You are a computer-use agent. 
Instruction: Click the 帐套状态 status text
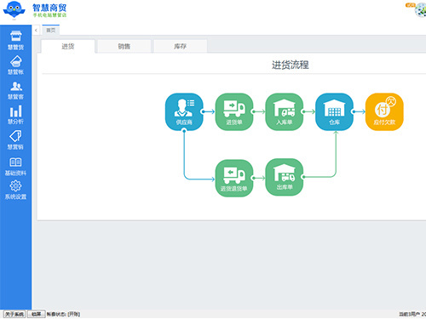click(63, 314)
